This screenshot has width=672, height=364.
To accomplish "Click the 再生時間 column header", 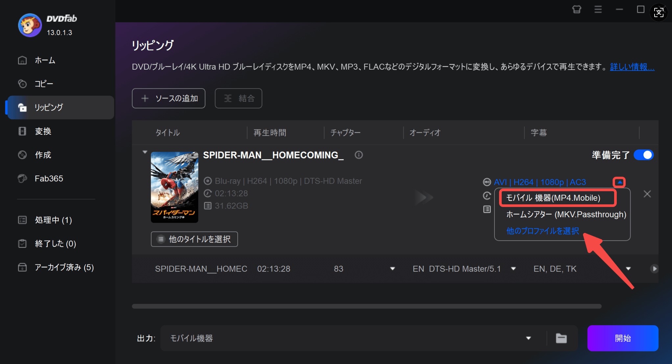I will click(x=270, y=133).
